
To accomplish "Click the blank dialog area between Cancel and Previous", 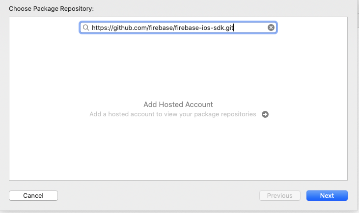I will click(157, 195).
